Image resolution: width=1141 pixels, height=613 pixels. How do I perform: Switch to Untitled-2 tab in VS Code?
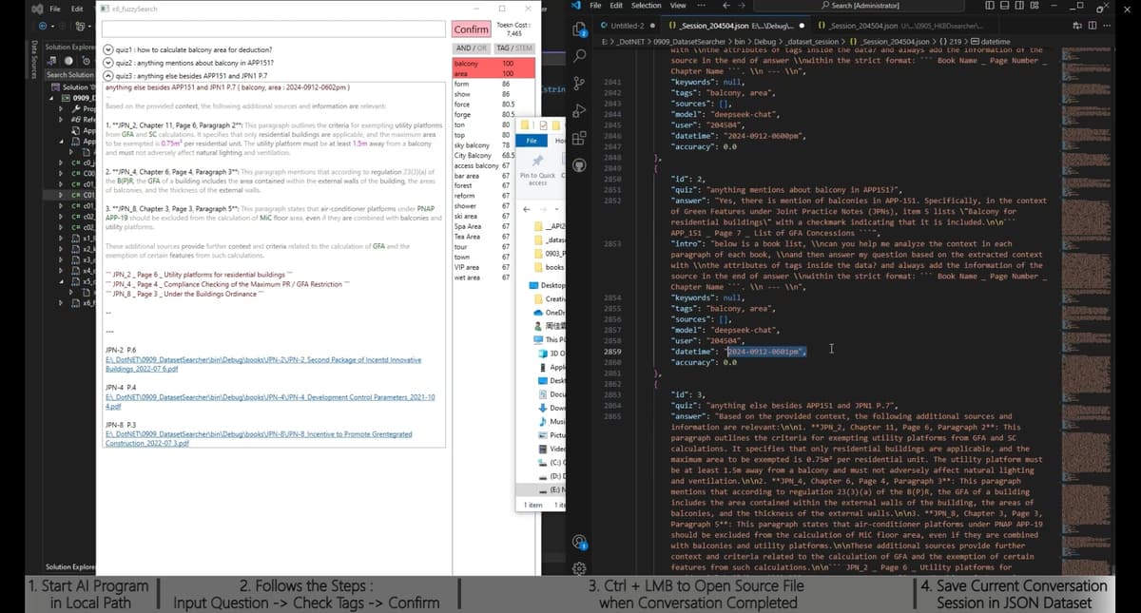tap(628, 26)
